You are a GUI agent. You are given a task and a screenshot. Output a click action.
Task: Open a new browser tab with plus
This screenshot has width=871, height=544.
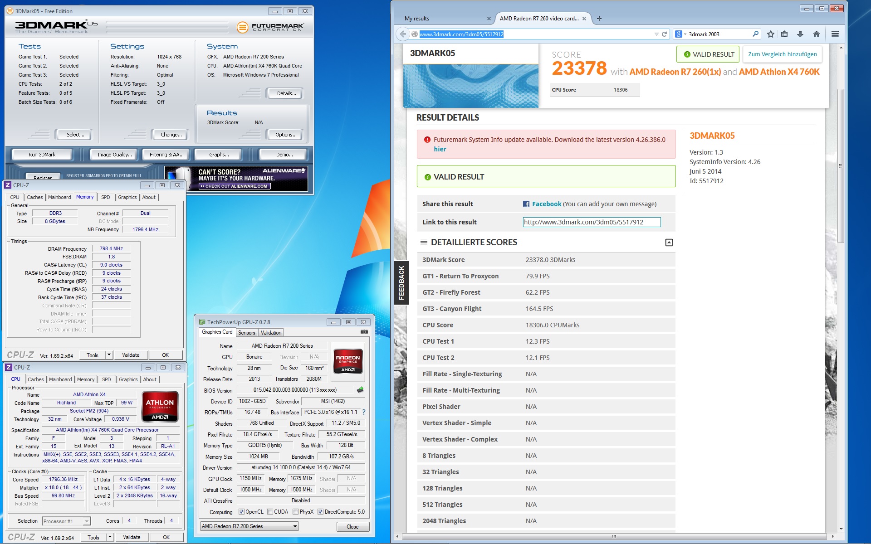599,19
